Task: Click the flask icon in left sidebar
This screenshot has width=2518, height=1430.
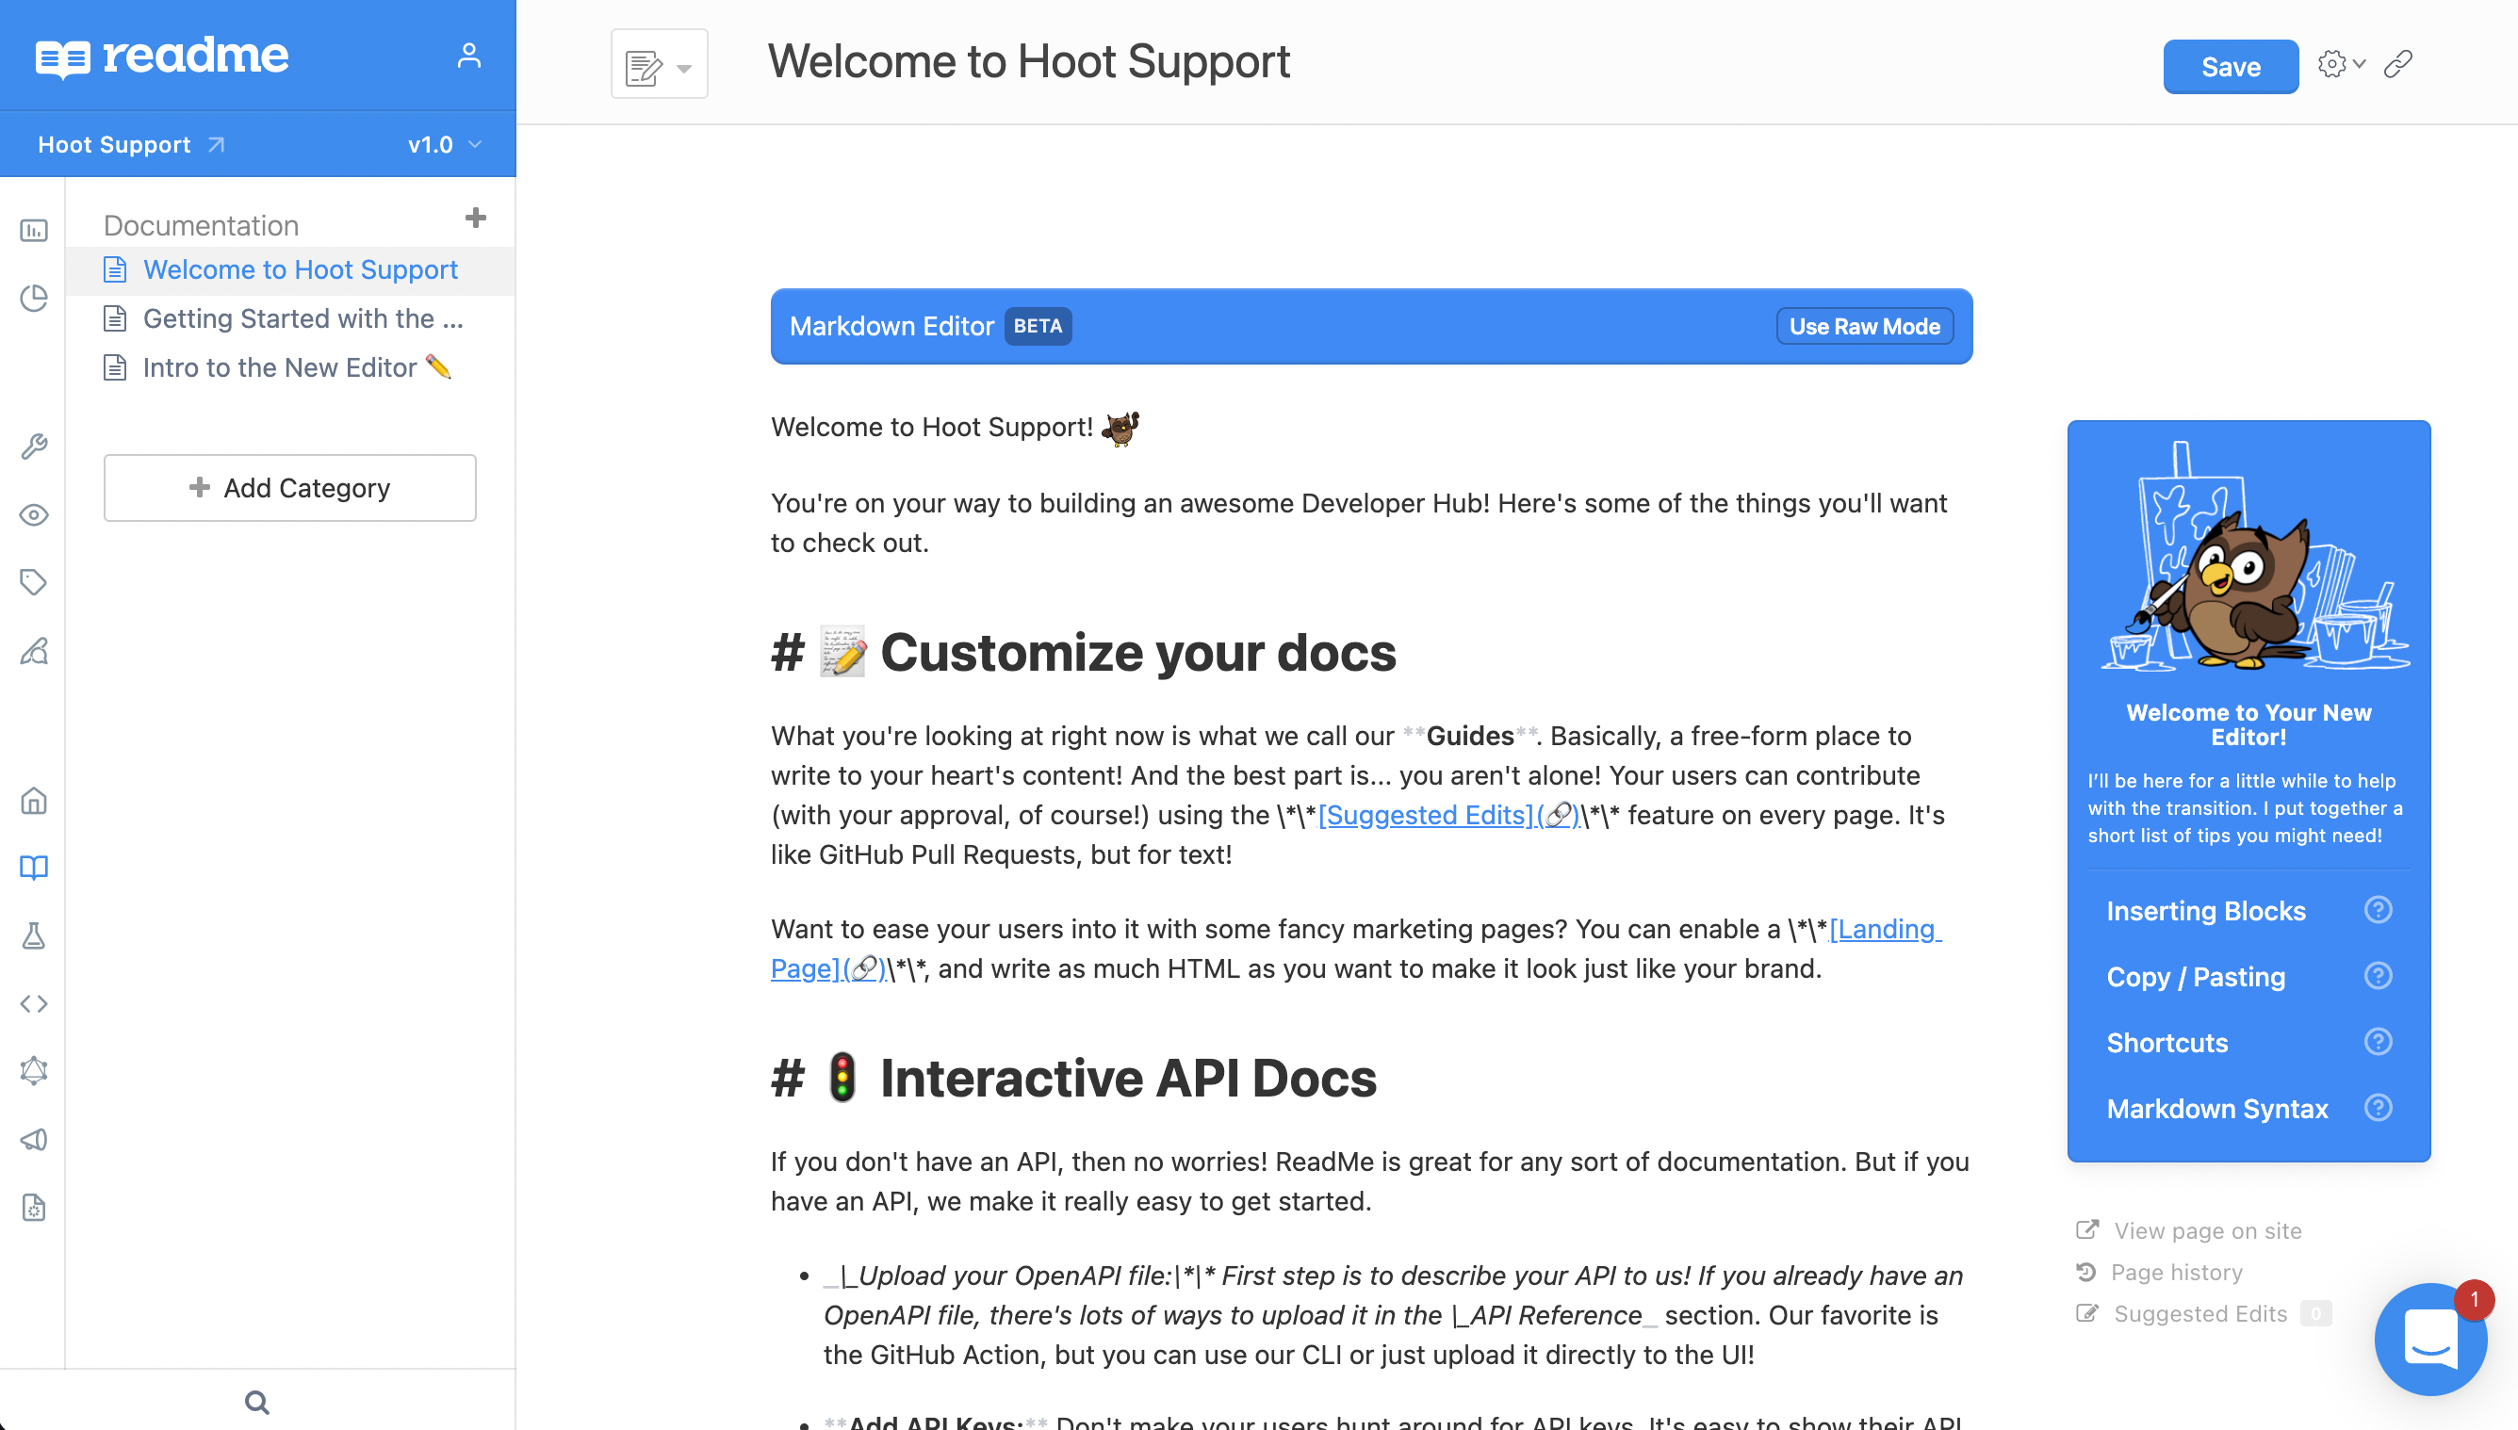Action: click(x=34, y=936)
